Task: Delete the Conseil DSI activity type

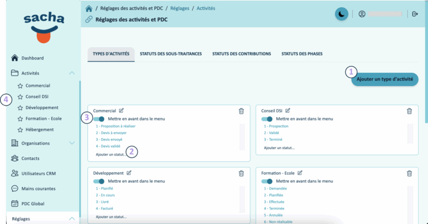Action: [410, 111]
